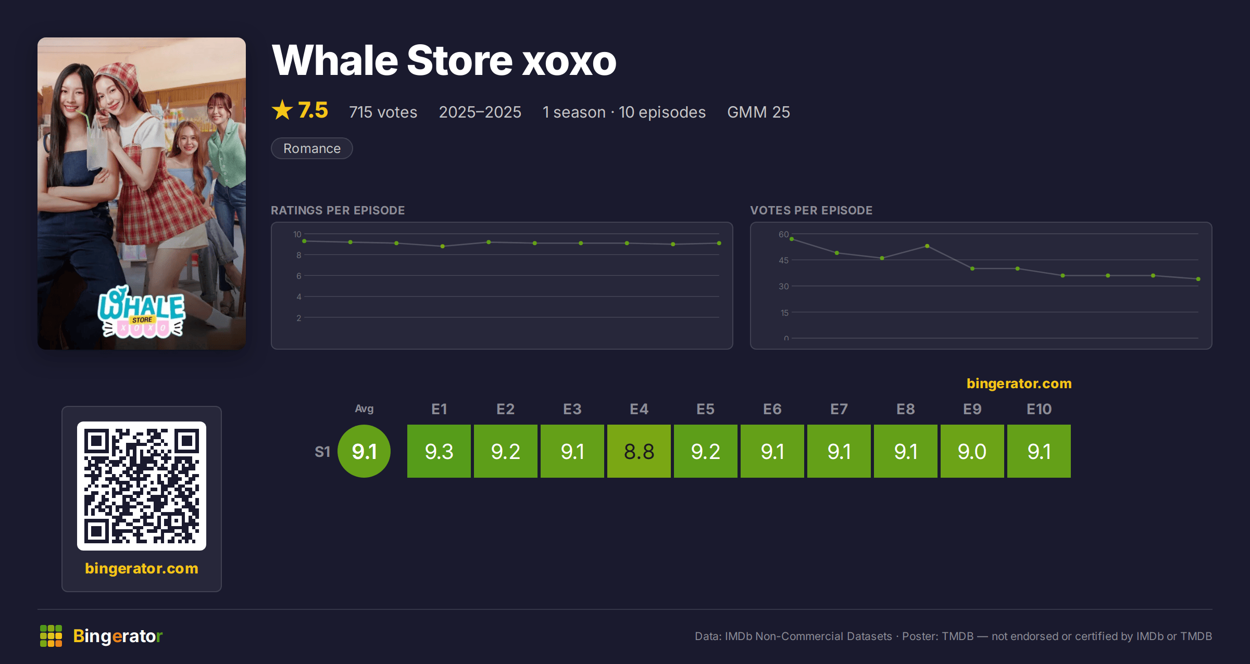Viewport: 1250px width, 664px height.
Task: Select the E9 rating tile 9.0
Action: (972, 451)
